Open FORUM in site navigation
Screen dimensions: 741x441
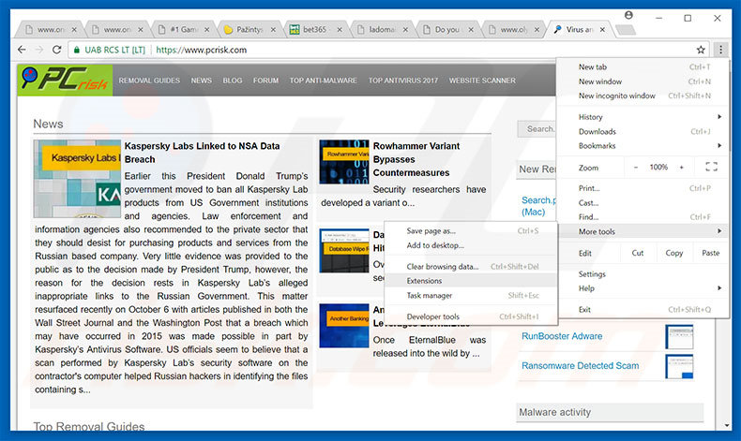[x=265, y=81]
